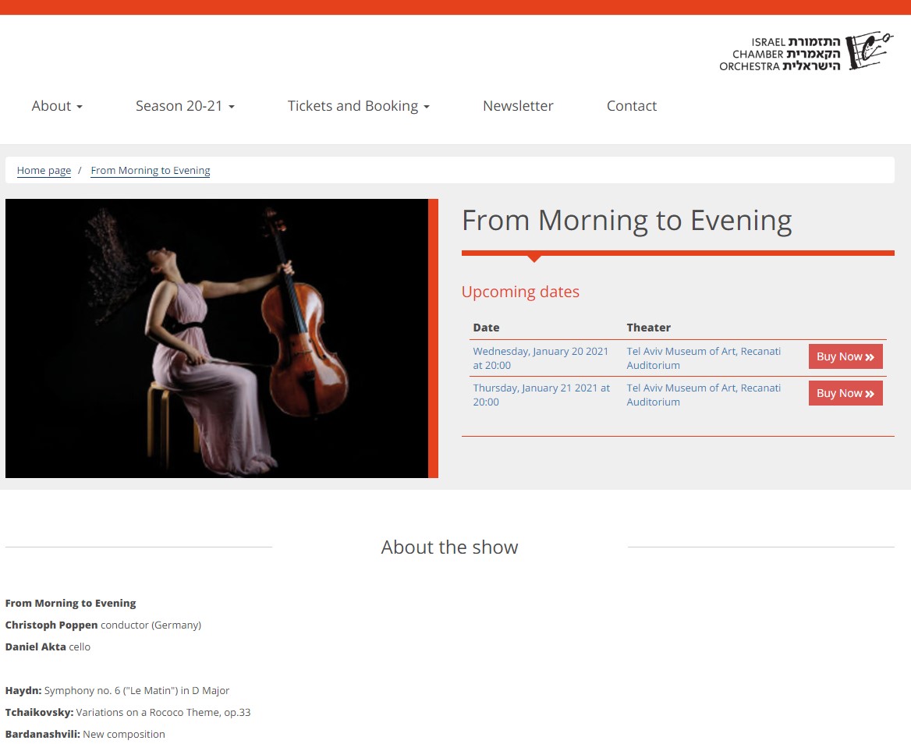Open the Tel Aviv Museum link for Thursday
Screen dimensions: 911x744
[703, 395]
